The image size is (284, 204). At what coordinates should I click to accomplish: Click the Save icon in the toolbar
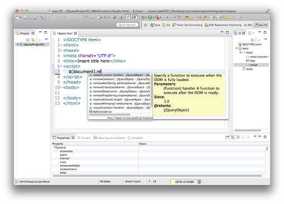tap(25, 17)
